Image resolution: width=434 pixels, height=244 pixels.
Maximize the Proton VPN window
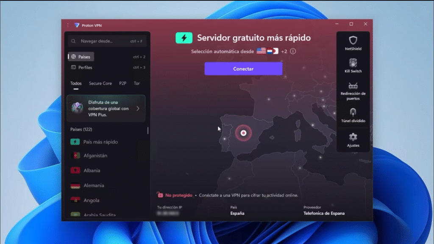pyautogui.click(x=351, y=24)
